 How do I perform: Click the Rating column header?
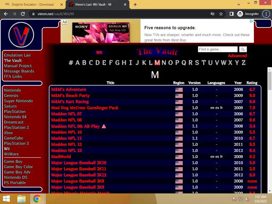252,83
